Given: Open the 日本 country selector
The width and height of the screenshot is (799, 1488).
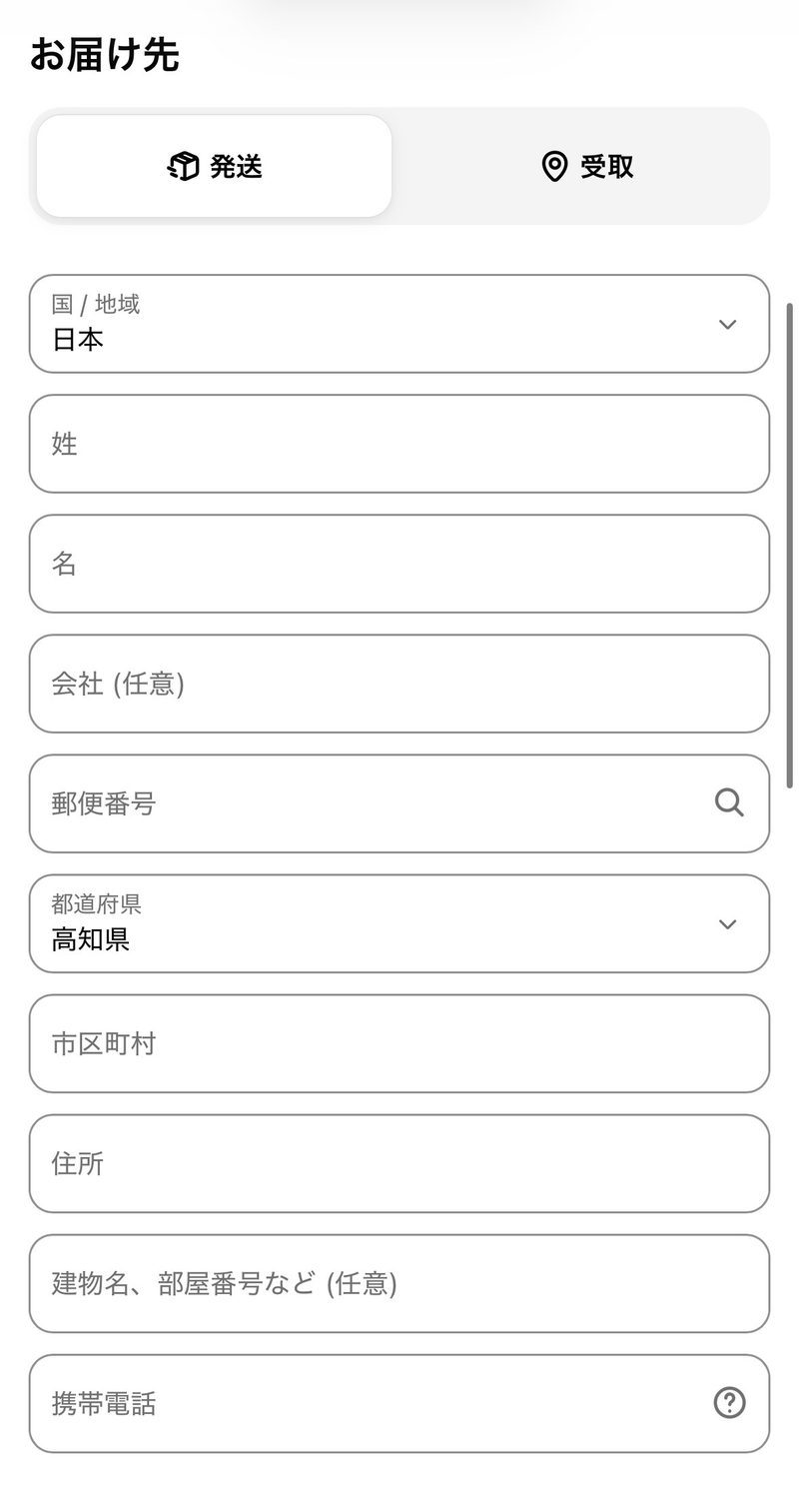Looking at the screenshot, I should pos(399,324).
